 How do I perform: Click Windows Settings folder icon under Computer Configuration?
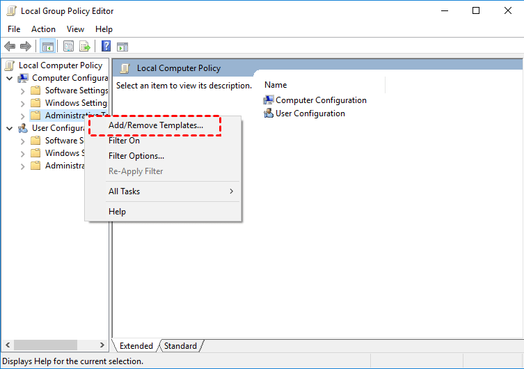point(35,102)
